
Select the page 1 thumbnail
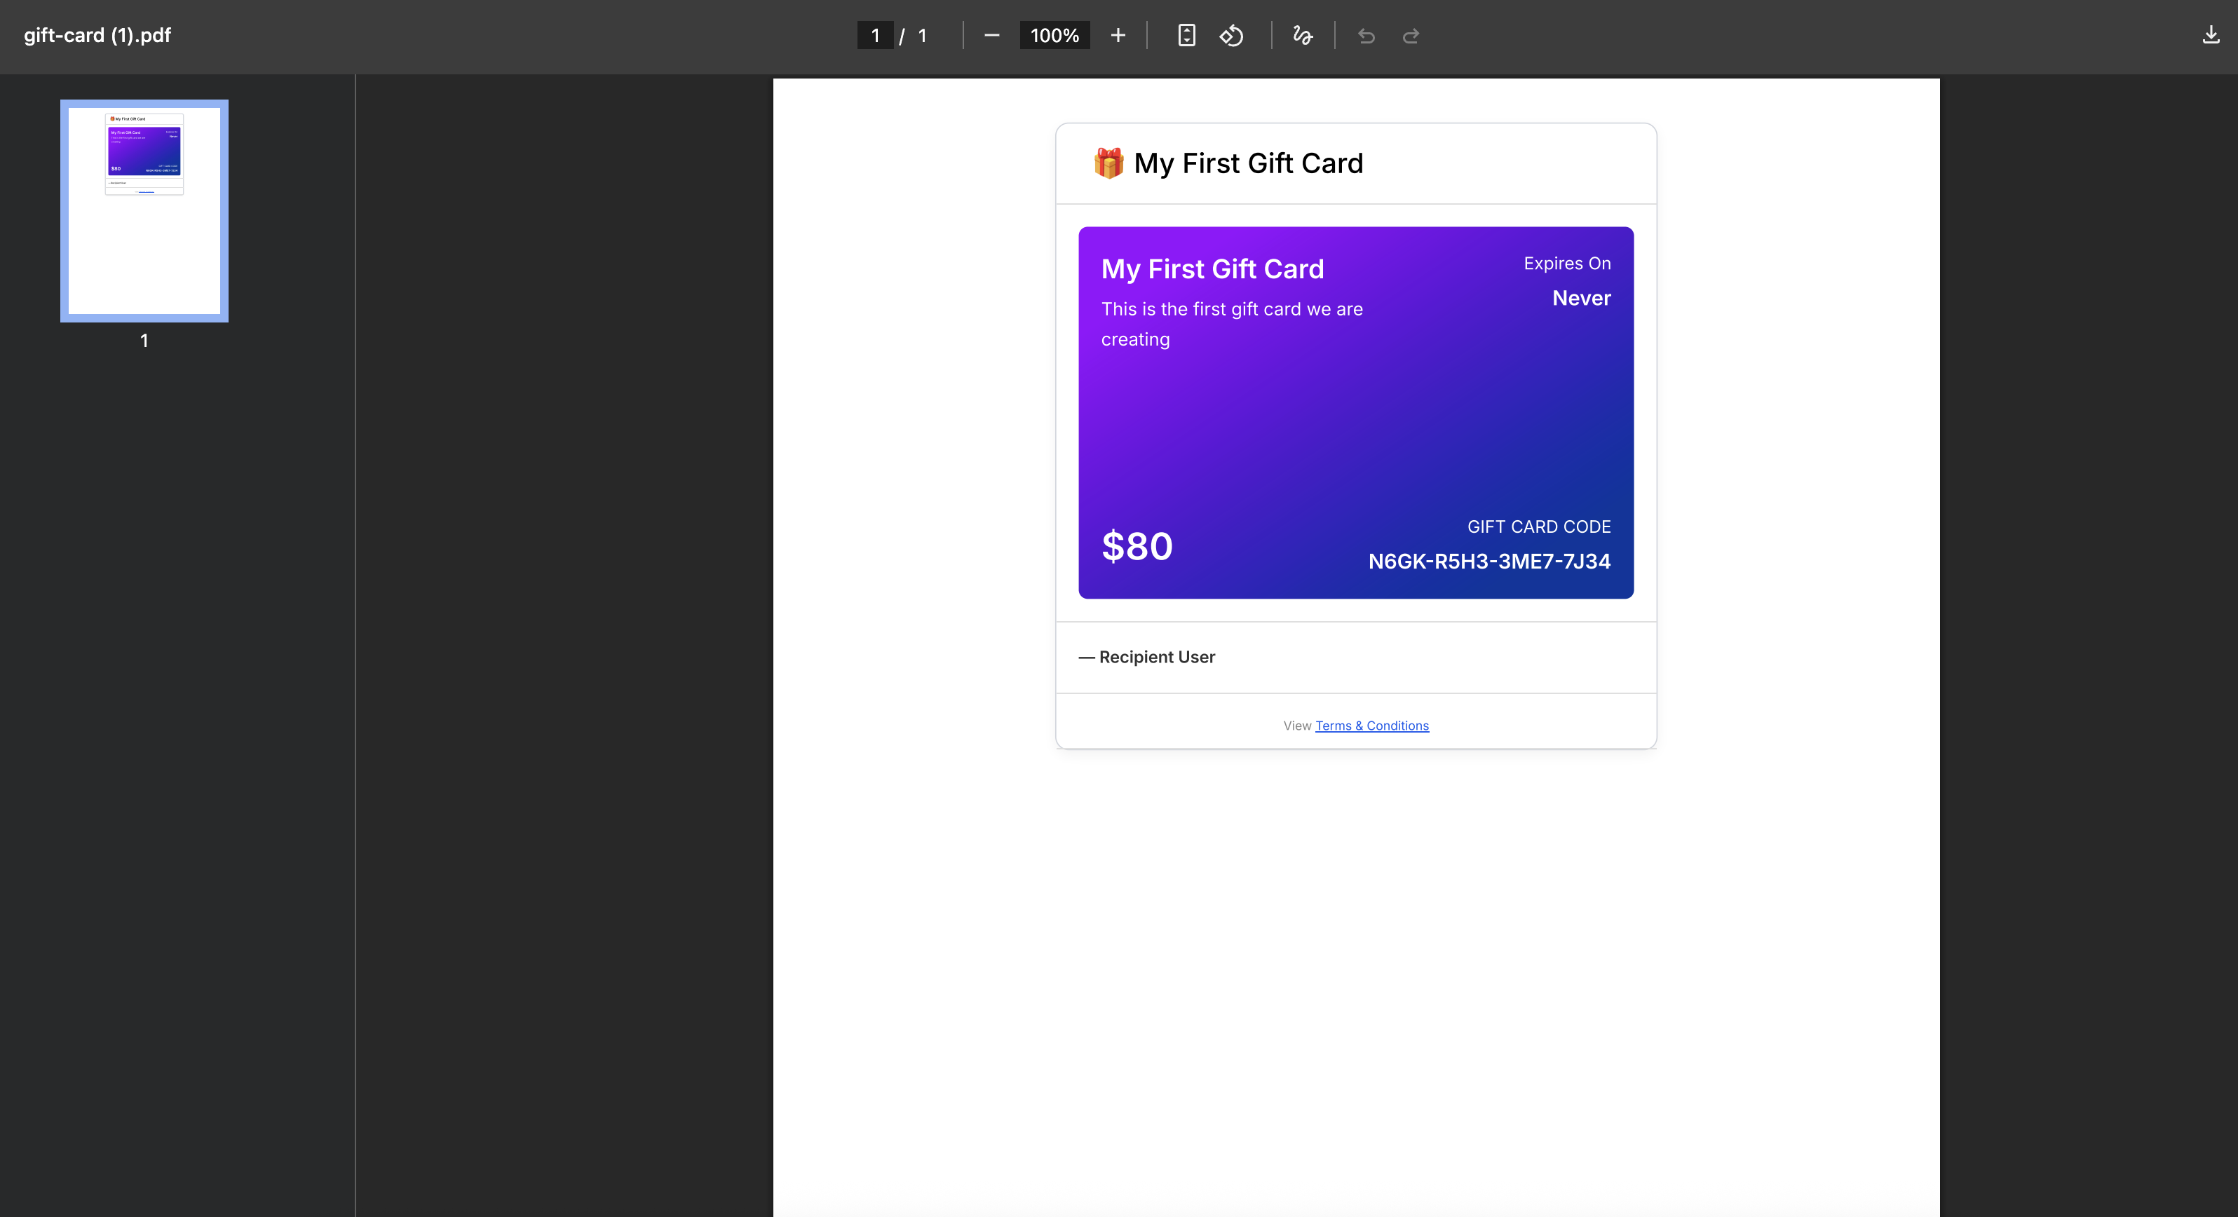144,211
